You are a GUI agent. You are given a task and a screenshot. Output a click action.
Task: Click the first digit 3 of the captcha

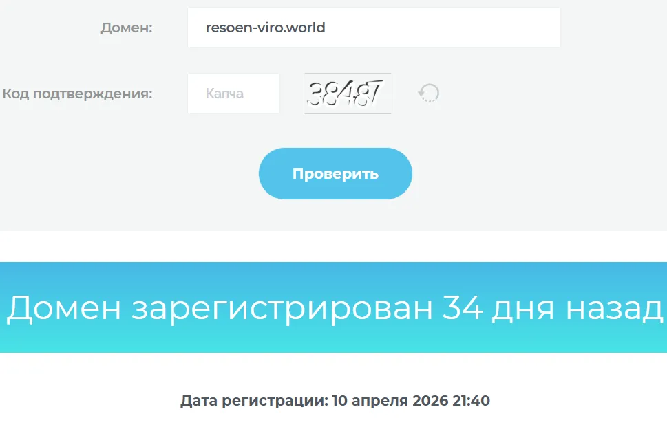click(315, 94)
